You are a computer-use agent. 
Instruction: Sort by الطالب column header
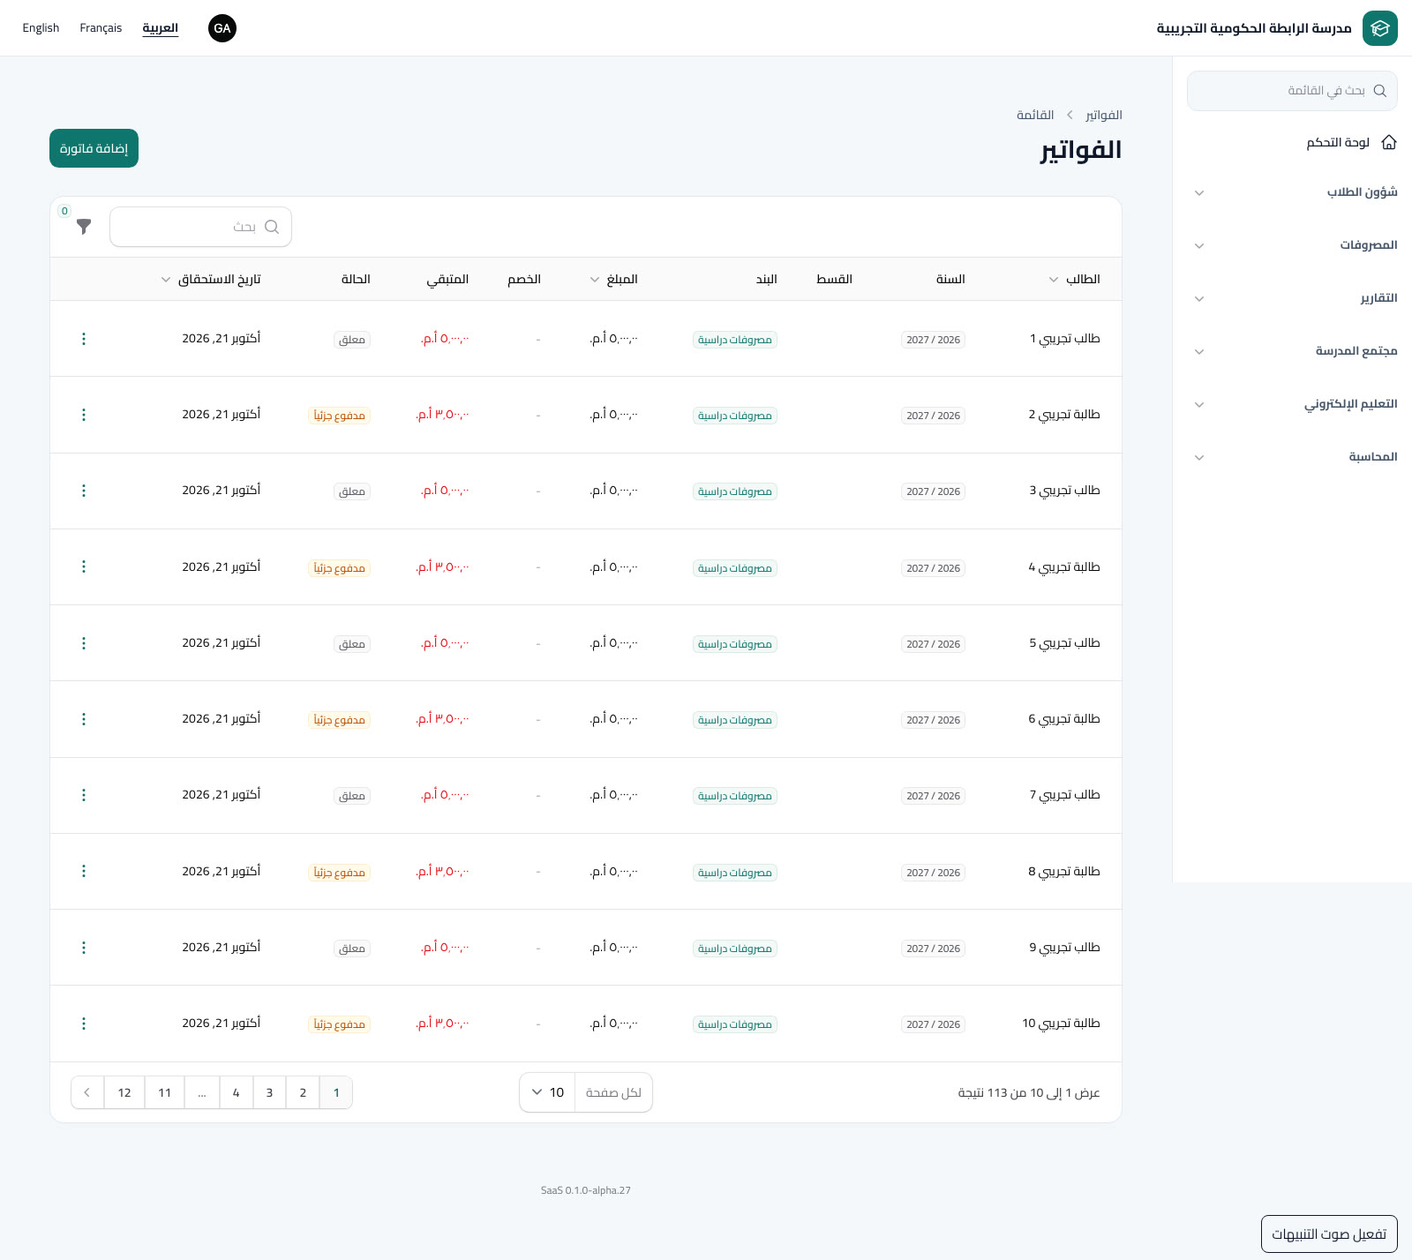point(1074,280)
